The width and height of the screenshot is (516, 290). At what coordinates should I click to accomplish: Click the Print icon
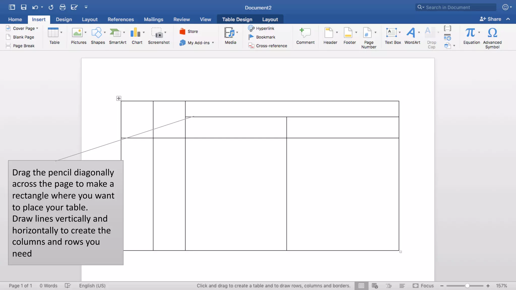coord(62,7)
